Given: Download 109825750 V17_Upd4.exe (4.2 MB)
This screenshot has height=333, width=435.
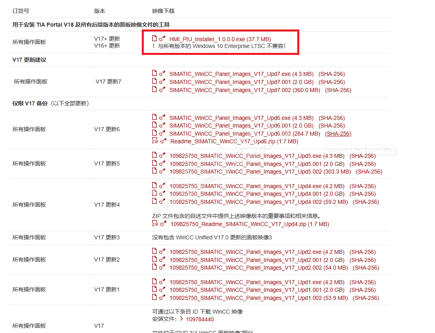Looking at the screenshot, I should click(x=257, y=186).
